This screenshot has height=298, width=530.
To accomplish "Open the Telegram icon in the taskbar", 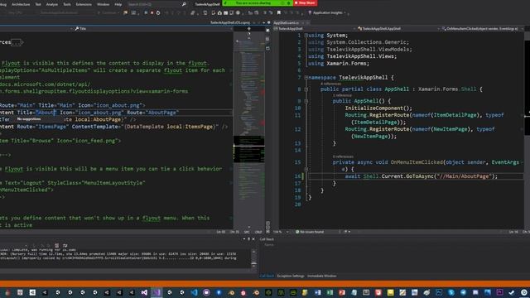I will coord(463,292).
